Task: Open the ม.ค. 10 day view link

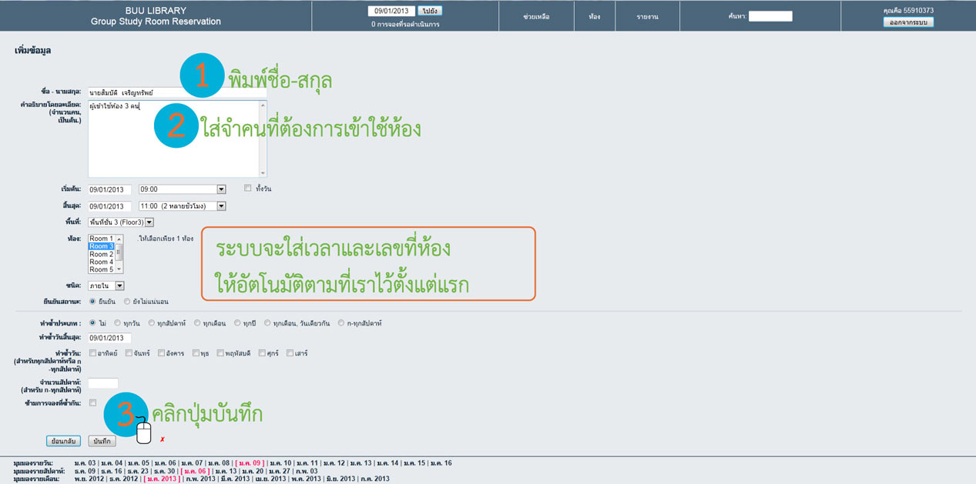Action: [x=281, y=463]
